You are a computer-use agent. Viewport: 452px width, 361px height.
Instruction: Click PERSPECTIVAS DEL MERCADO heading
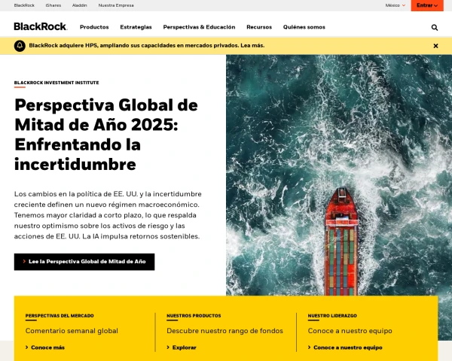[60, 316]
